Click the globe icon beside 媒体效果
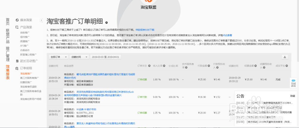This screenshot has width=299, height=128. coord(17,20)
